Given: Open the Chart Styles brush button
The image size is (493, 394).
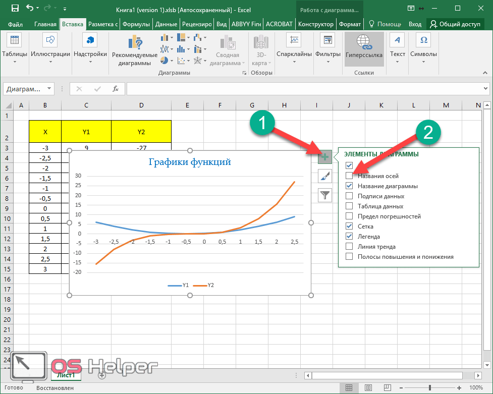Looking at the screenshot, I should pos(325,176).
